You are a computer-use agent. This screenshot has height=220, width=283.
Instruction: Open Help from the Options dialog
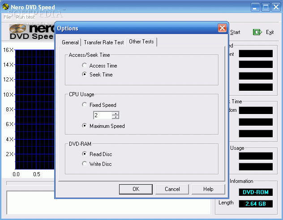coord(208,189)
